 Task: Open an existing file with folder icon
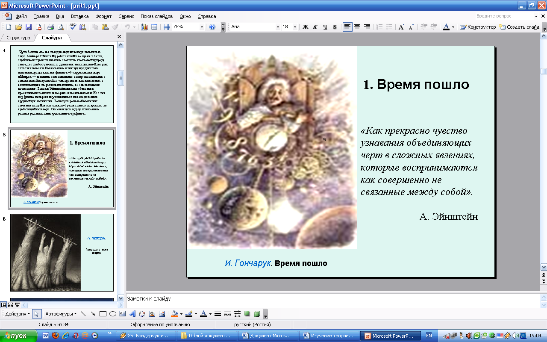pyautogui.click(x=19, y=27)
